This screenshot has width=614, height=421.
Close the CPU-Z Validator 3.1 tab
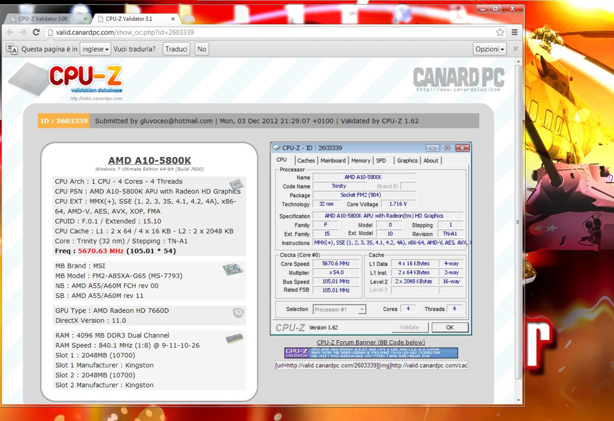click(x=173, y=19)
